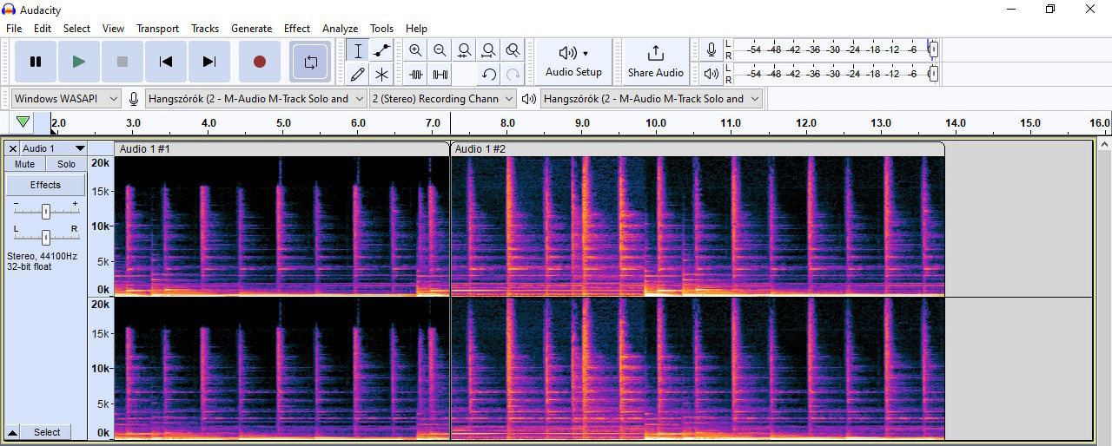
Task: Click the 20k label on top channel scale
Action: click(101, 163)
